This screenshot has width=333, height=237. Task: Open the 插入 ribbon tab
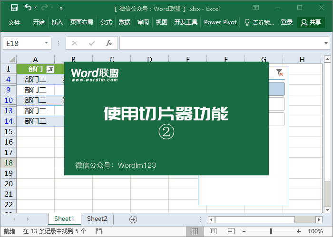[58, 22]
